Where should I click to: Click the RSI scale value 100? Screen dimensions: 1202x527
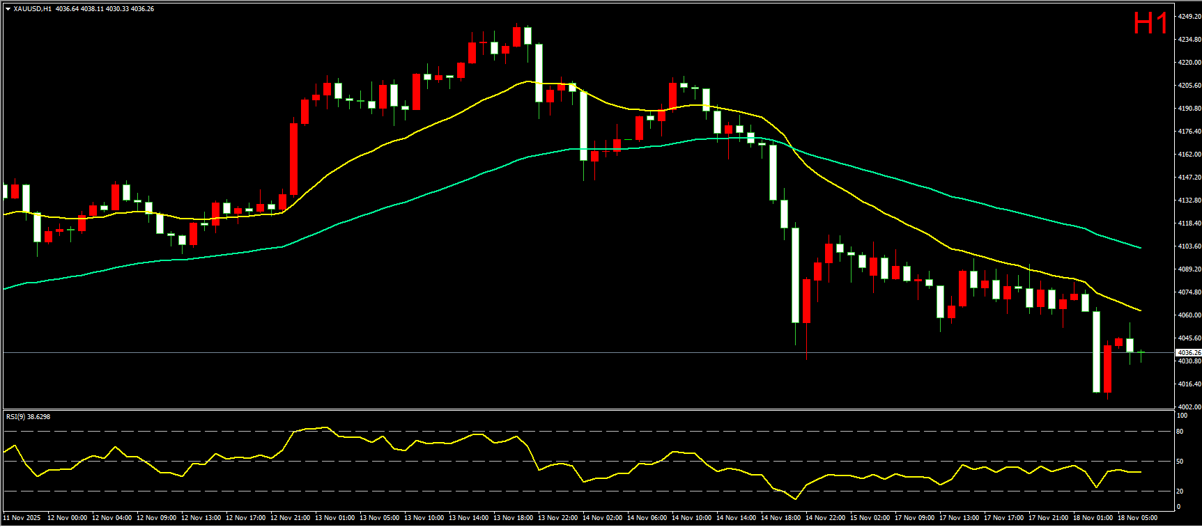[x=1182, y=416]
